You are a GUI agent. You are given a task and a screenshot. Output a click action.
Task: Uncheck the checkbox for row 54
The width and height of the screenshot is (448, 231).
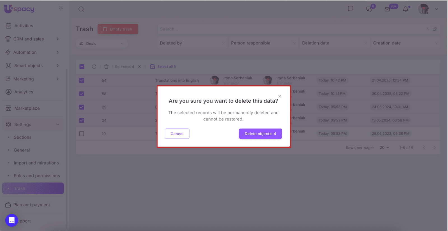pos(82,81)
